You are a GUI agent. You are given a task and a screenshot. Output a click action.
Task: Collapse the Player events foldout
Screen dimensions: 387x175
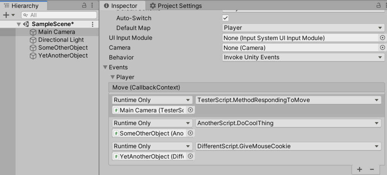(x=113, y=77)
